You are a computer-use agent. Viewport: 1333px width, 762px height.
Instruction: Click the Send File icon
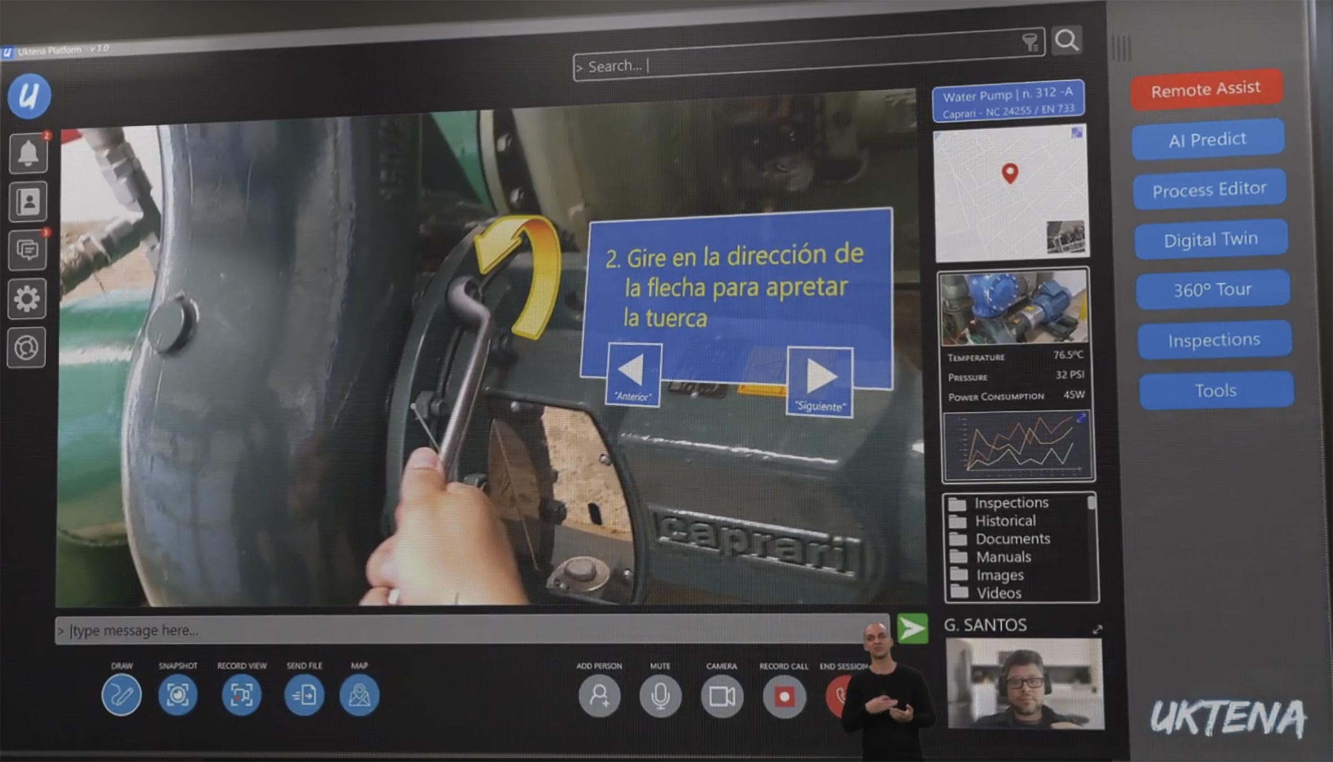click(x=304, y=695)
